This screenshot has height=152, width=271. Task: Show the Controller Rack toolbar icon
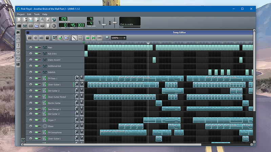[x=54, y=26]
